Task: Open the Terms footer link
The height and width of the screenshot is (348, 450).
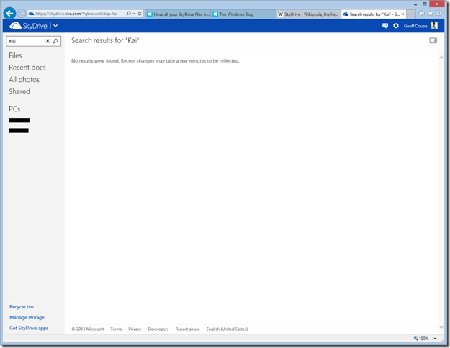Action: pos(116,329)
